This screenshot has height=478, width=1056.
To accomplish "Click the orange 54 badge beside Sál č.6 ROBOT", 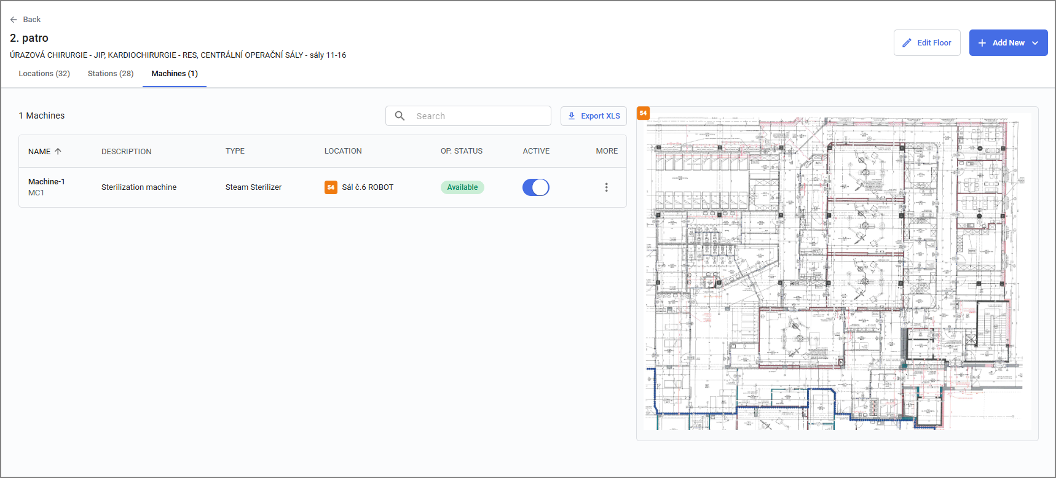I will pos(331,187).
